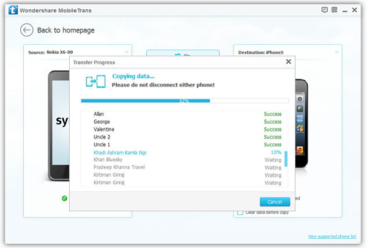Click the phone transfer icon in dialog
367x248 pixels.
[95, 81]
